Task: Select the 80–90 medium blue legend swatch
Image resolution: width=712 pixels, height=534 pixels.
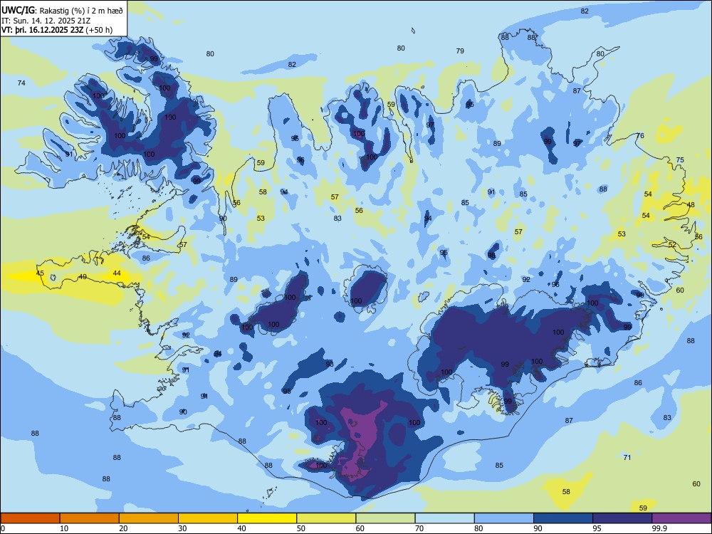Action: coord(504,518)
